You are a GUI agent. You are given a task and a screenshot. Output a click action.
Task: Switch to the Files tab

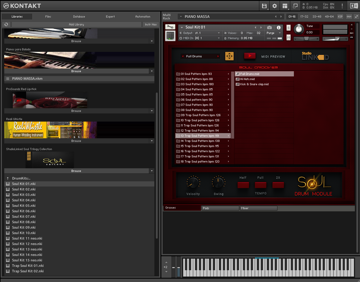click(x=48, y=16)
